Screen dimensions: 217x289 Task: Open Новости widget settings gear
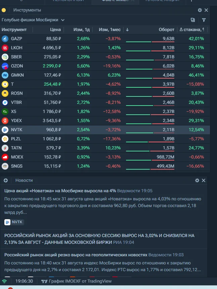[197, 180]
